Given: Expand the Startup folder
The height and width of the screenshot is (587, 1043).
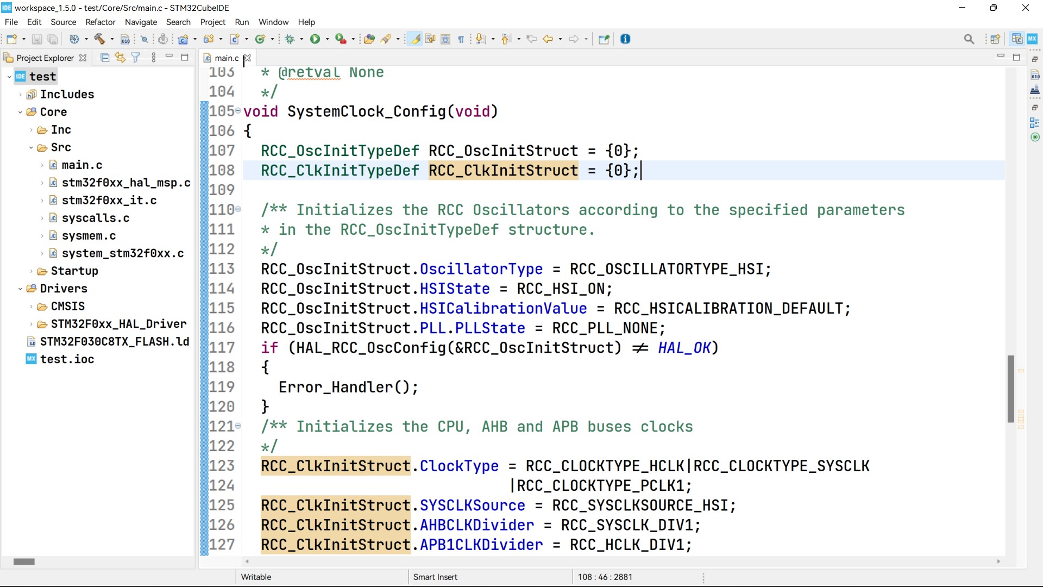Looking at the screenshot, I should point(31,271).
